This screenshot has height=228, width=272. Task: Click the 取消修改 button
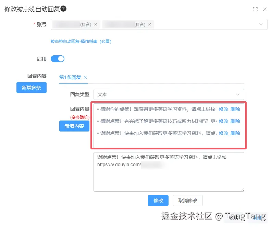[188, 201]
